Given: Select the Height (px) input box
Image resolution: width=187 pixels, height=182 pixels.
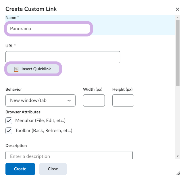Looking at the screenshot, I should (x=123, y=100).
